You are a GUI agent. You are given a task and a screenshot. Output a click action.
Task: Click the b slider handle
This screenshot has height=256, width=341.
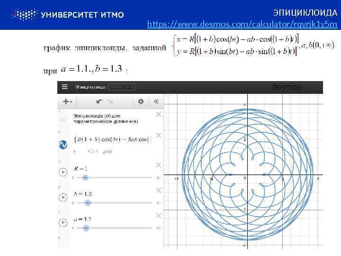point(88,203)
